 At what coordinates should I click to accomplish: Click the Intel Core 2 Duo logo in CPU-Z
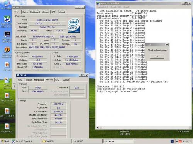[x=74, y=26]
